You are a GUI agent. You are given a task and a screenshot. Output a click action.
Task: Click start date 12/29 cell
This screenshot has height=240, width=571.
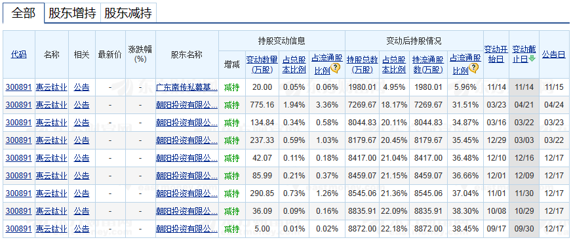coord(496,140)
